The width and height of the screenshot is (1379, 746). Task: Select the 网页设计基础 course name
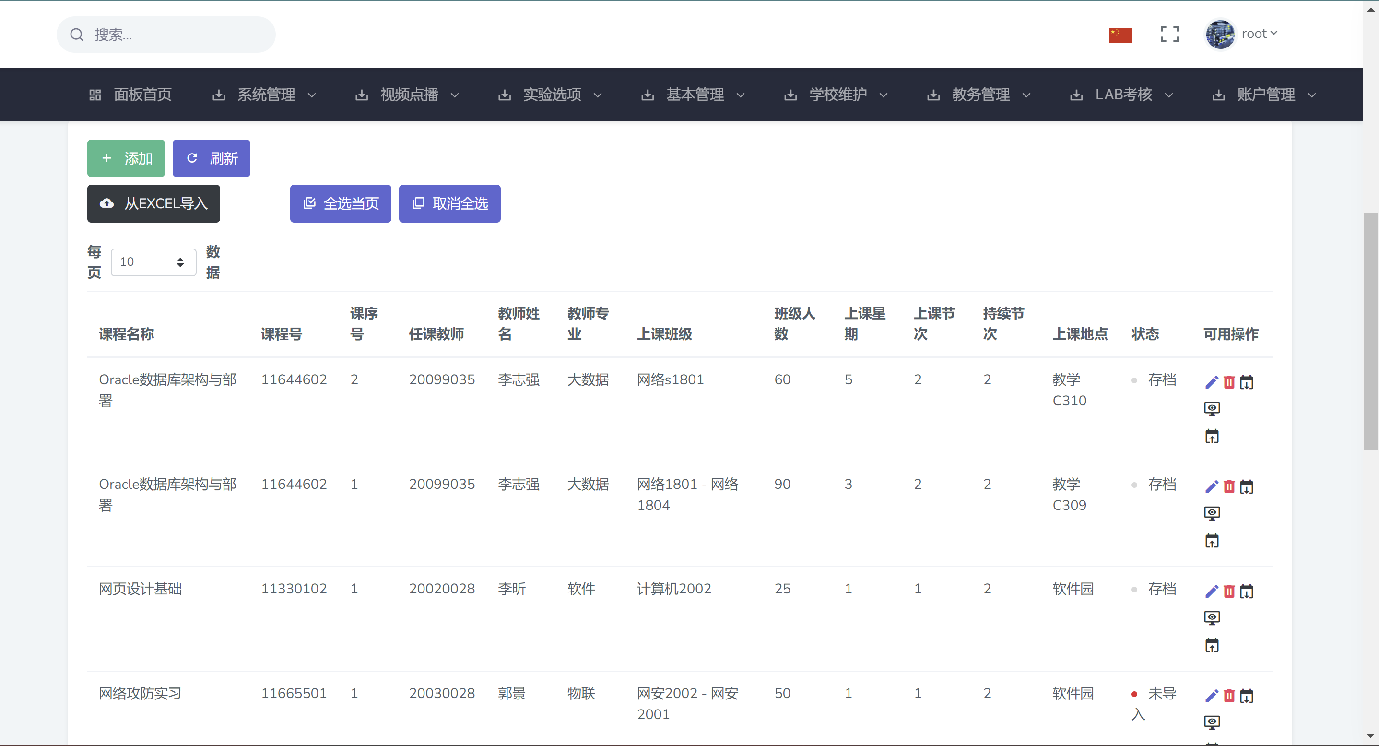(x=140, y=589)
